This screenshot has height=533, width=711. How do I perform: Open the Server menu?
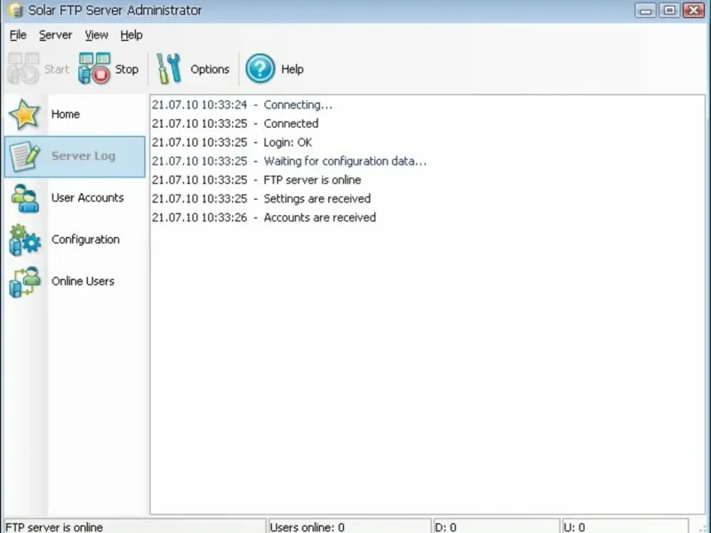[x=55, y=35]
